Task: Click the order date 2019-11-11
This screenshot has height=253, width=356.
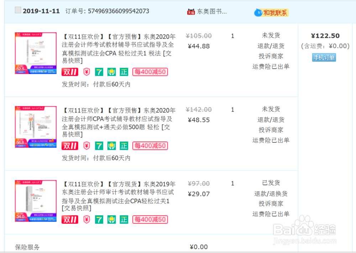Action: click(41, 11)
